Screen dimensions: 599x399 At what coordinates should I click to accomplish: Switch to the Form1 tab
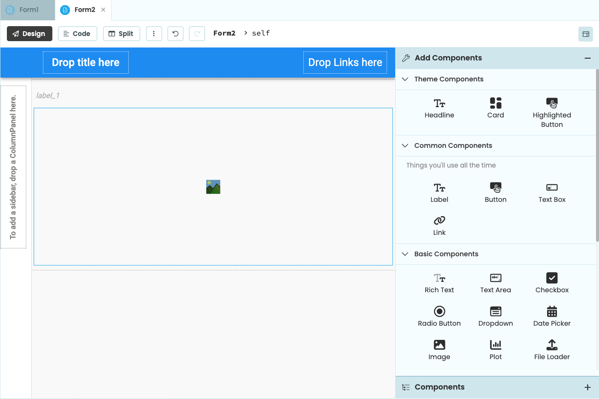pyautogui.click(x=27, y=9)
